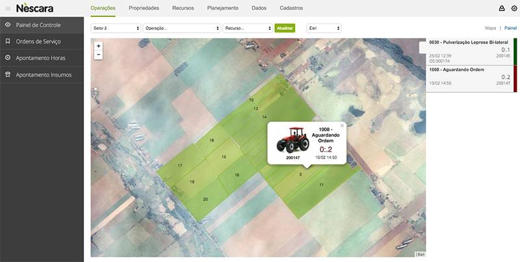520x262 pixels.
Task: Click the user account lock icon
Action: click(x=501, y=8)
